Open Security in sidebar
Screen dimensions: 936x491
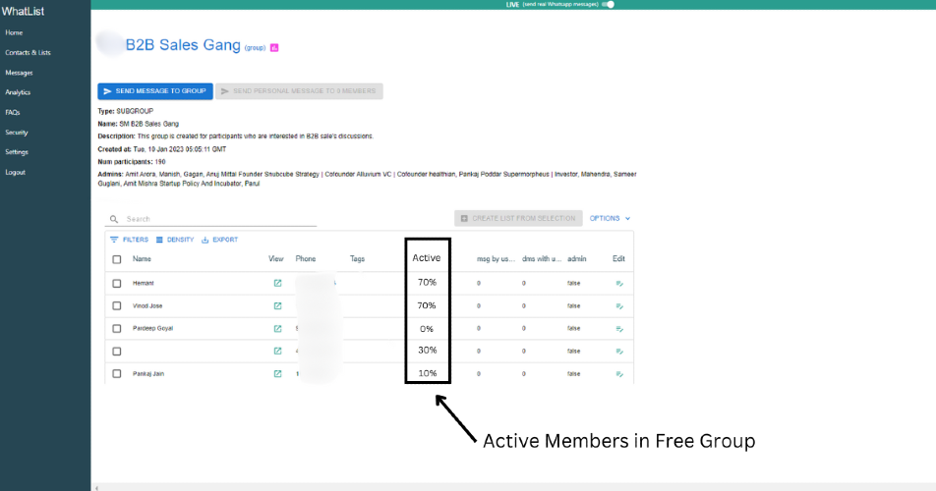click(17, 133)
